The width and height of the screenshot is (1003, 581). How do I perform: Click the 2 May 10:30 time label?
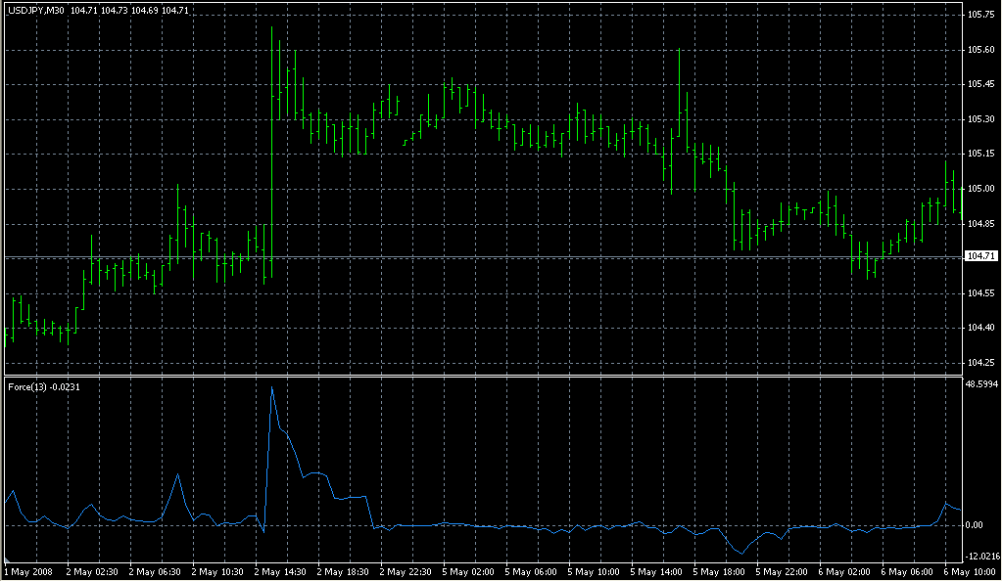217,572
